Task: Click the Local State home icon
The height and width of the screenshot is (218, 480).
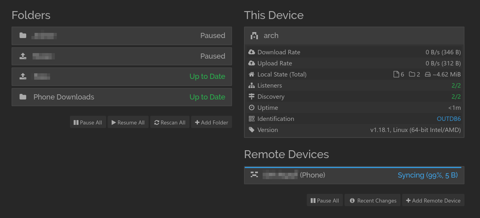Action: pos(252,75)
